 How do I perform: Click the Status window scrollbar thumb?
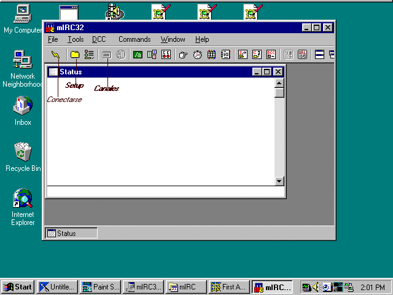coord(279,93)
